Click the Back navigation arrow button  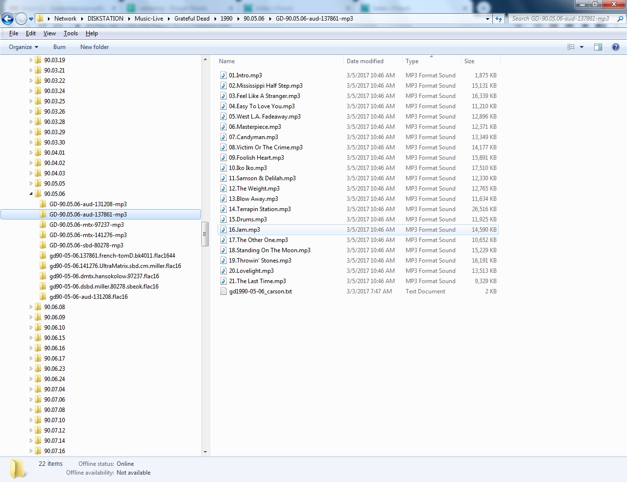click(8, 19)
